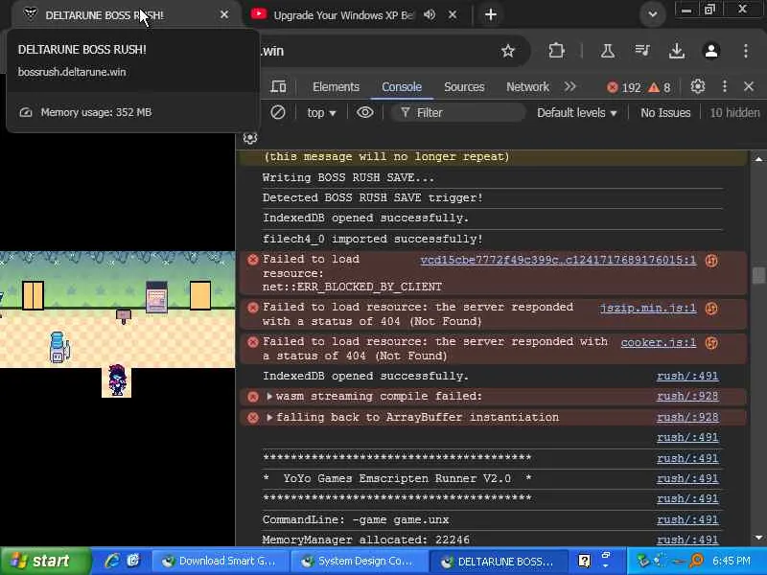The height and width of the screenshot is (575, 767).
Task: Open the media controls icon in toolbar
Action: [641, 51]
